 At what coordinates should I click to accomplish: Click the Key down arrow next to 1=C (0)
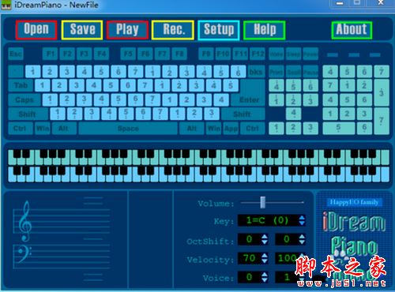tap(302, 223)
